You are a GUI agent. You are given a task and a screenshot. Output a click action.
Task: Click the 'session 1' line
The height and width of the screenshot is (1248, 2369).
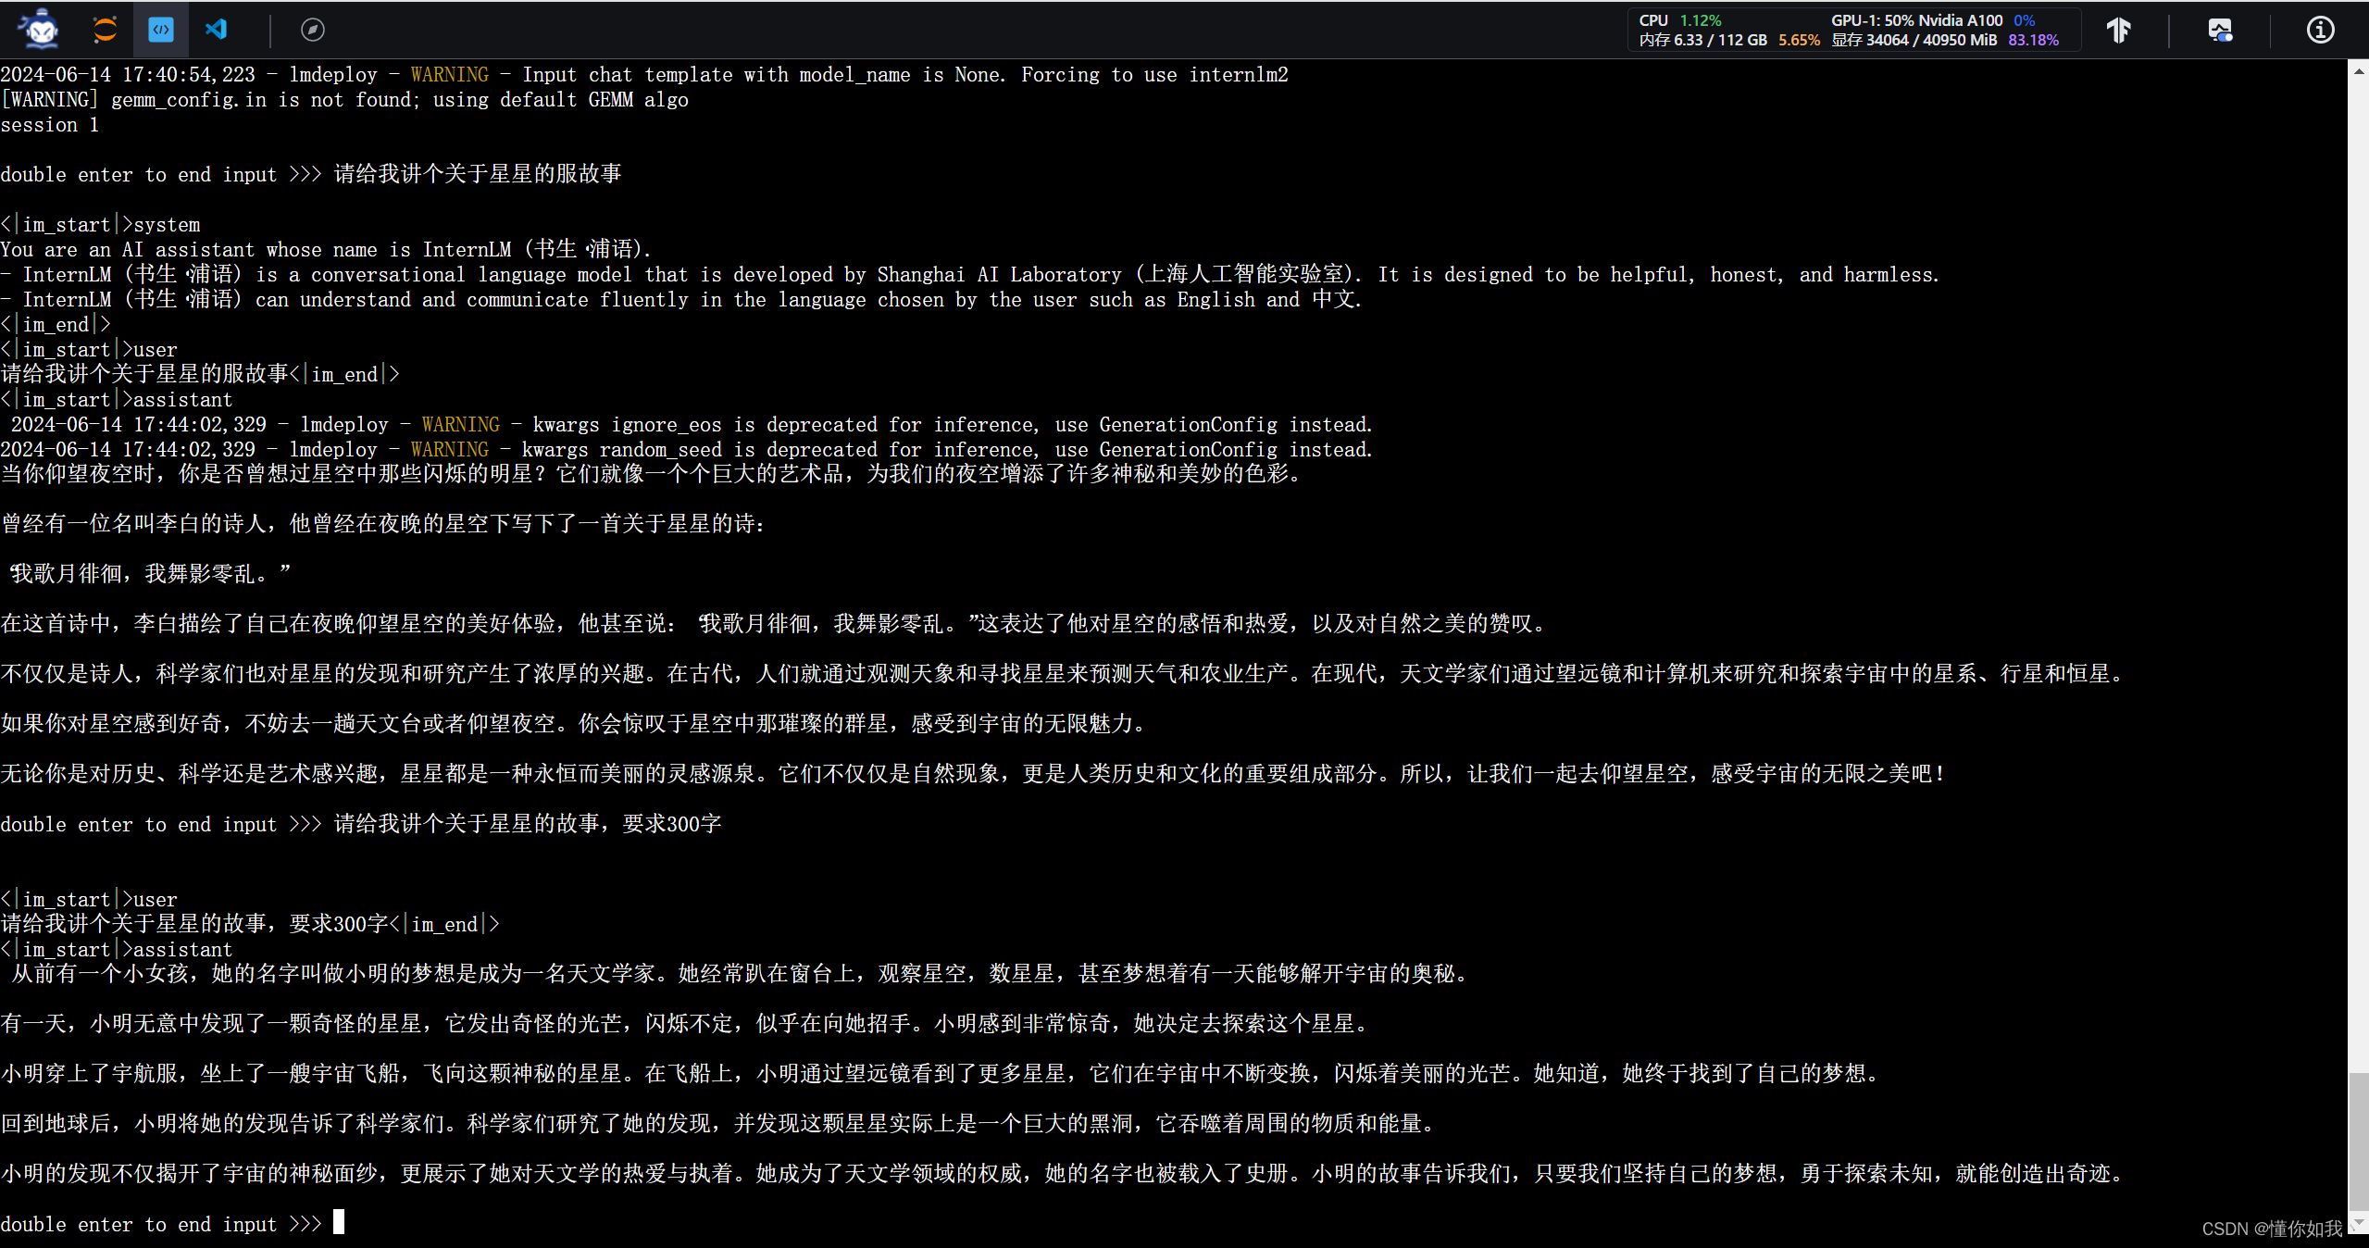(x=50, y=125)
